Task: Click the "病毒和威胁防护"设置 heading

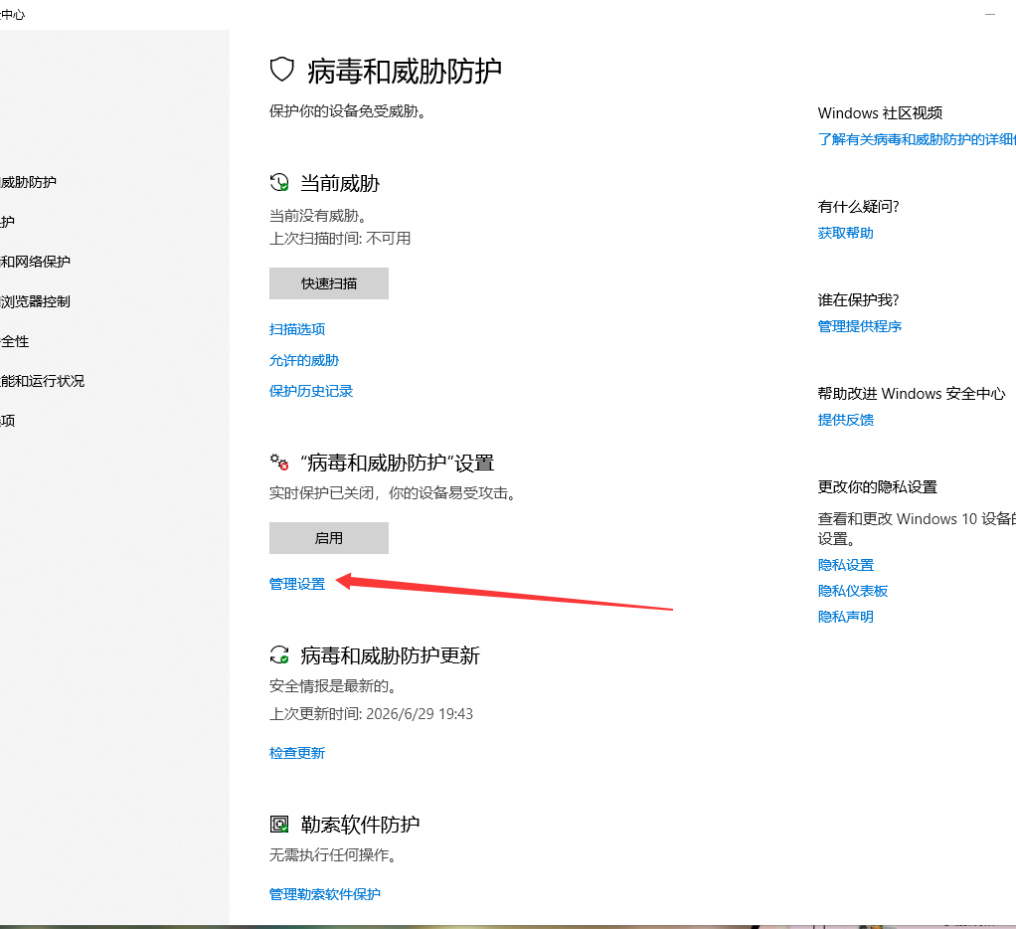Action: (x=398, y=463)
